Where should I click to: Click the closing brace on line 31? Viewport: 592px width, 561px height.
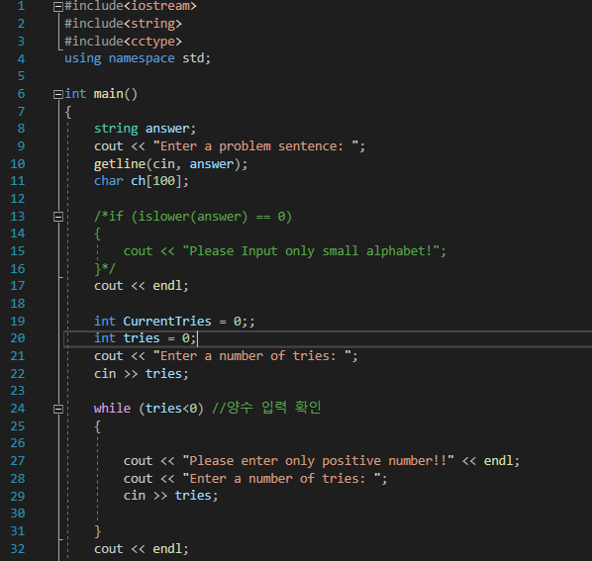tap(97, 531)
